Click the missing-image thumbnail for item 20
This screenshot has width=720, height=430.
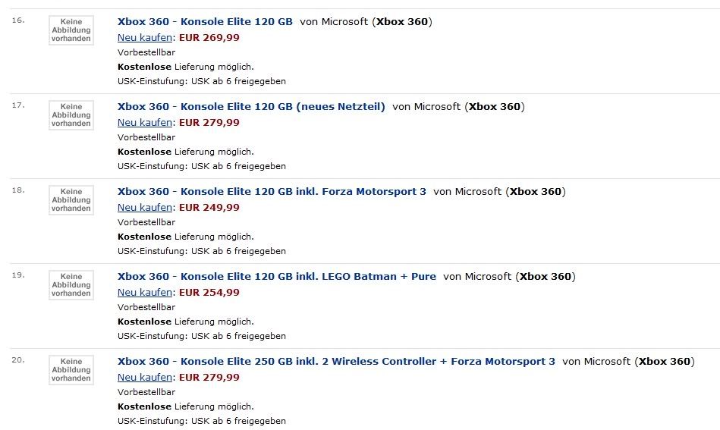[x=71, y=370]
